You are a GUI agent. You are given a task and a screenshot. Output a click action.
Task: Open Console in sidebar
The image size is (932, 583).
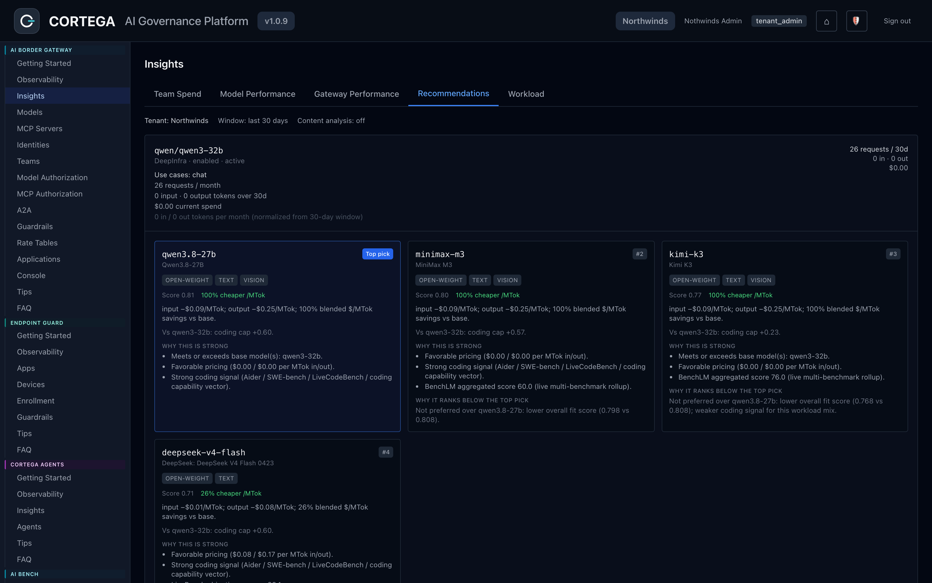point(67,275)
